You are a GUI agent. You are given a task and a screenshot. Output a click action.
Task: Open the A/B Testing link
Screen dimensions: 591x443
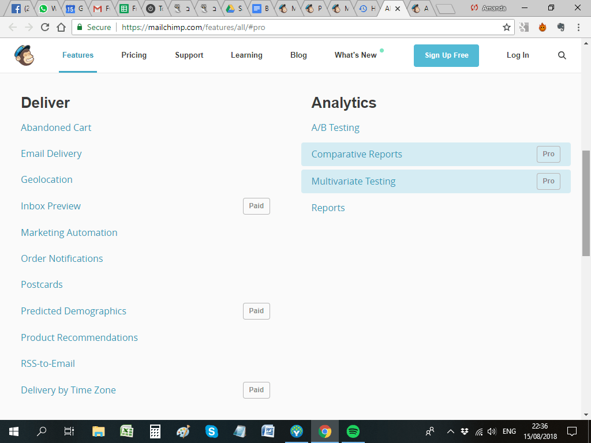[335, 127]
